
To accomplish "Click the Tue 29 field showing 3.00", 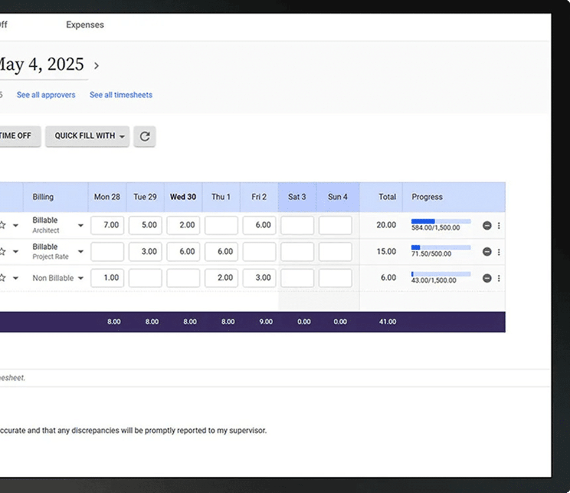I will pyautogui.click(x=145, y=252).
